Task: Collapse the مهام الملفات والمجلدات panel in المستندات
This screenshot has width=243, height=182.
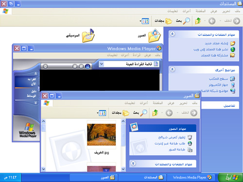Action: pyautogui.click(x=173, y=34)
